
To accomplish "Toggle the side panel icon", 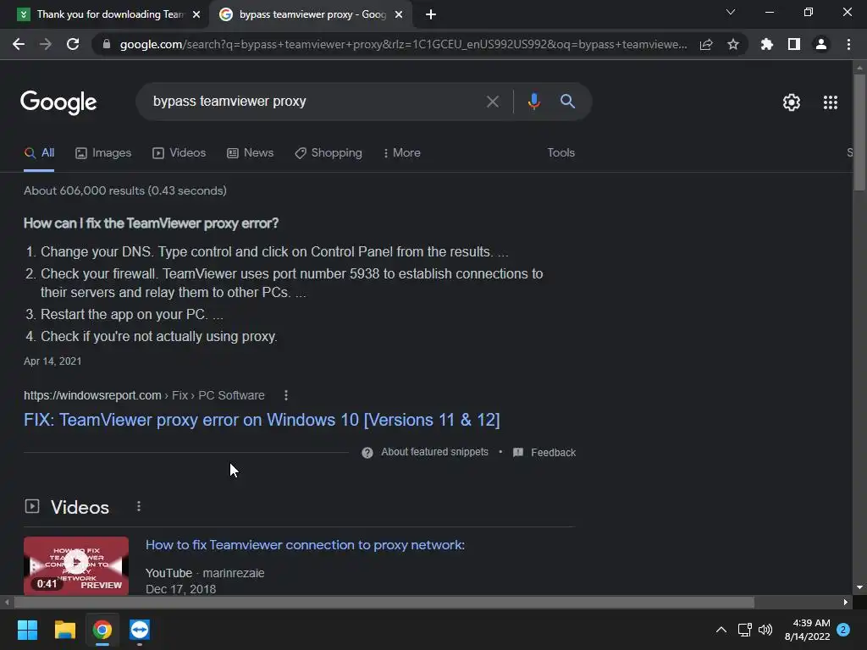I will [794, 44].
